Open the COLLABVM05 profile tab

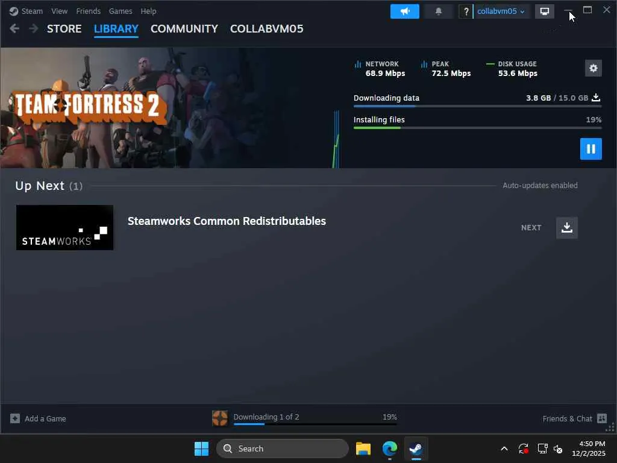(x=267, y=29)
